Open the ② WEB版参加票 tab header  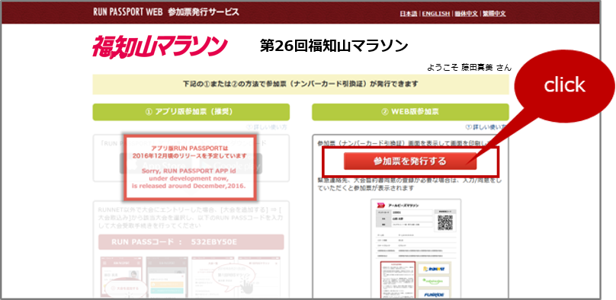410,112
